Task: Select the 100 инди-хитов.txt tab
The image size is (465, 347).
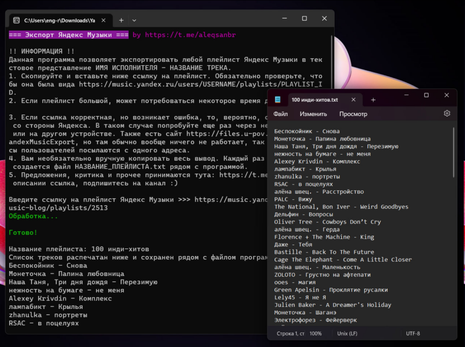Action: [314, 100]
